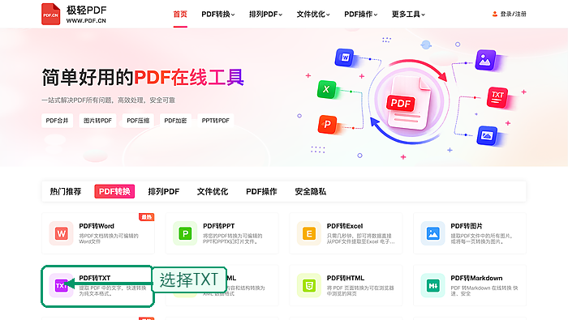
Task: Click the user avatar icon beside 登录/注册
Action: pos(495,14)
